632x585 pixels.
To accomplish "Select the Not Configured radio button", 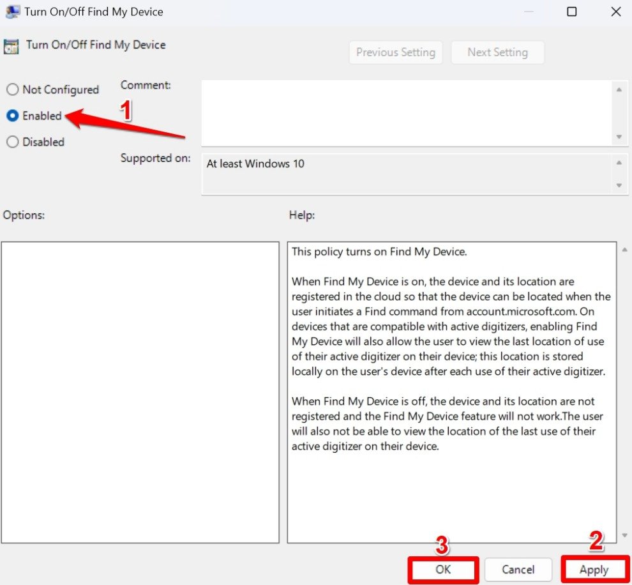I will coord(12,89).
